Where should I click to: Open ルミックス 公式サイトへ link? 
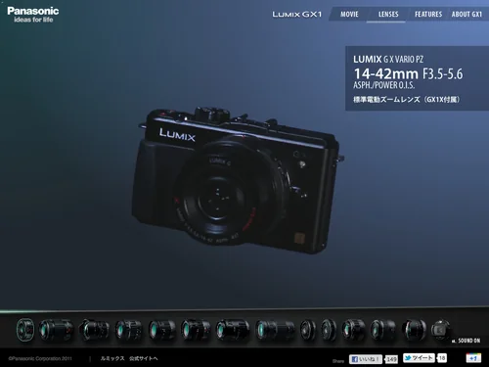(x=129, y=358)
